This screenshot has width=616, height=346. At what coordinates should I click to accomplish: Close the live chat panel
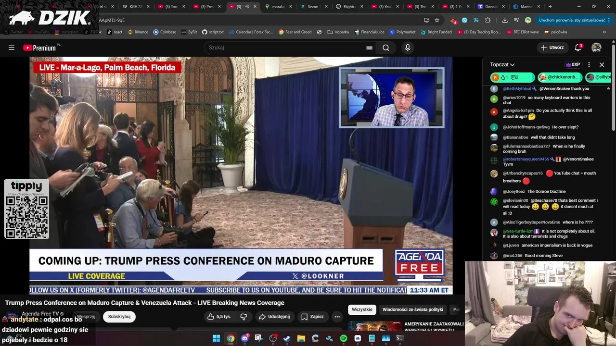(x=602, y=64)
